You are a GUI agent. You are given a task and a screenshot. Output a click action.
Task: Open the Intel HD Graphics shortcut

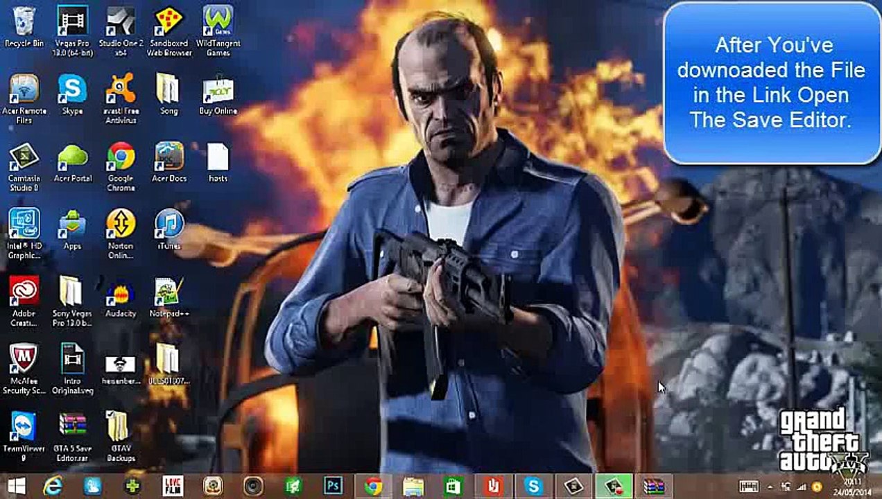point(24,234)
